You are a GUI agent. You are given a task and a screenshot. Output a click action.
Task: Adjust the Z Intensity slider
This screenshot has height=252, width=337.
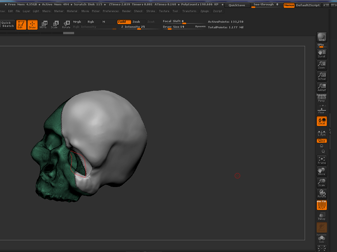pyautogui.click(x=139, y=27)
